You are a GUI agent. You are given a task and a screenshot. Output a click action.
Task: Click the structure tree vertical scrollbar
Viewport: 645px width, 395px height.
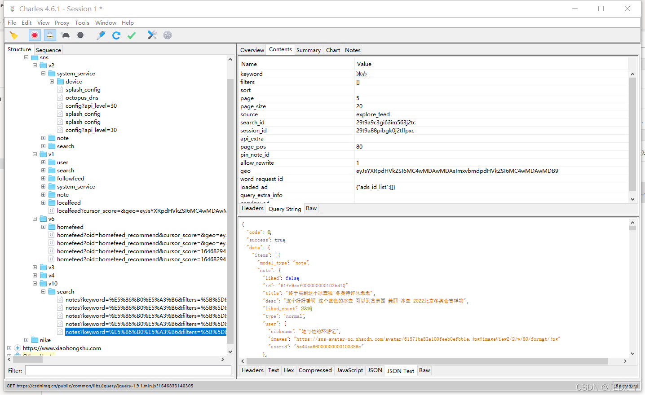tap(230, 211)
